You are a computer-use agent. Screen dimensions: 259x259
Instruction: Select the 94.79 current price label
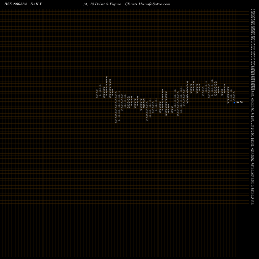tap(239, 102)
